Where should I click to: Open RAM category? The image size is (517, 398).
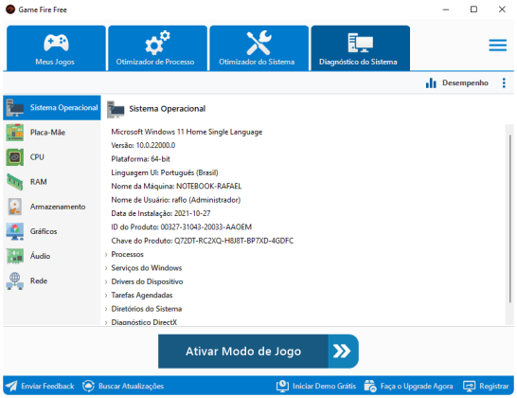pos(52,182)
